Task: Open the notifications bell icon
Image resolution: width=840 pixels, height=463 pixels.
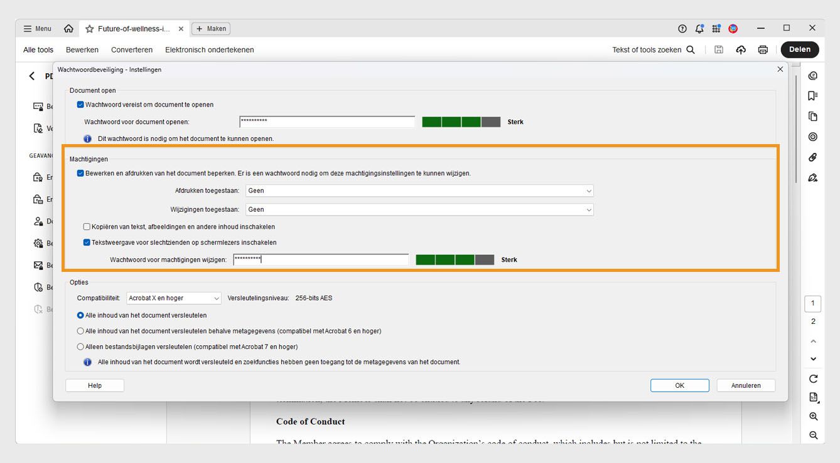Action: 699,28
